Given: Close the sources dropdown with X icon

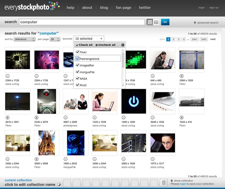Looking at the screenshot, I should pos(123,45).
